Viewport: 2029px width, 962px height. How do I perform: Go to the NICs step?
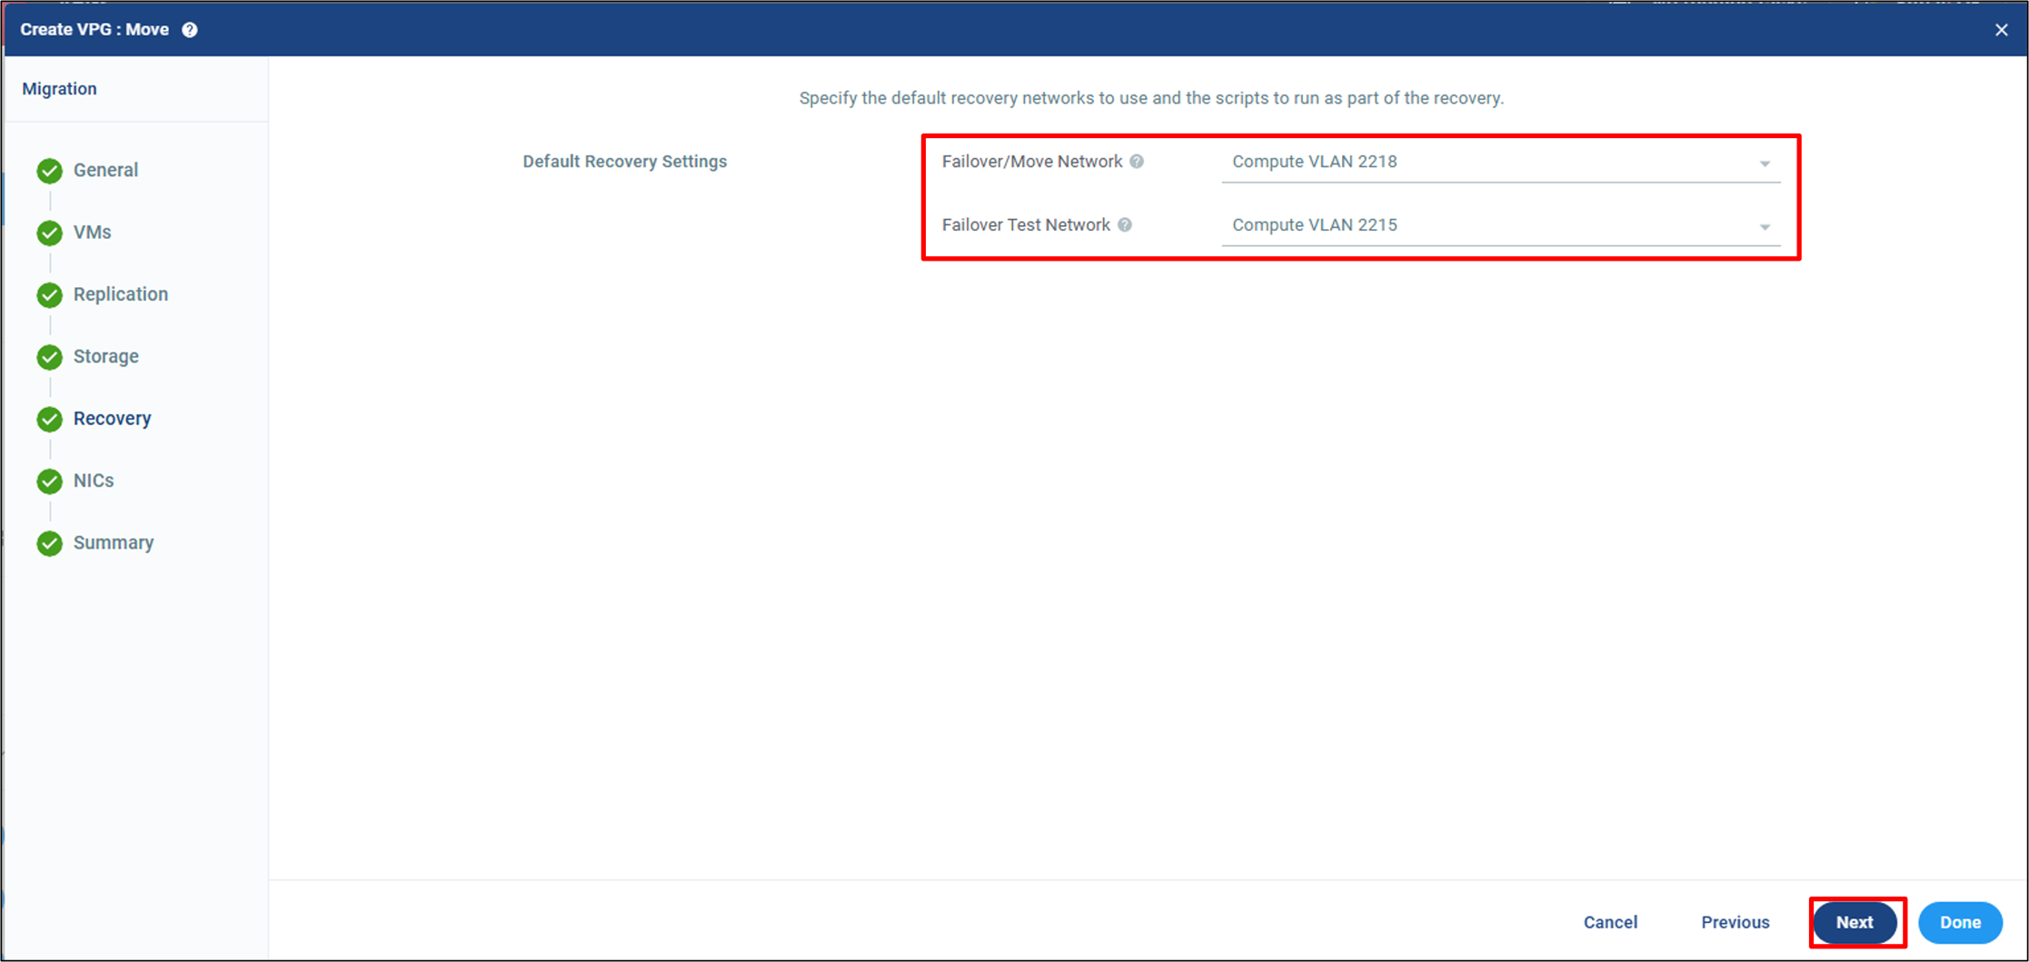pos(94,481)
